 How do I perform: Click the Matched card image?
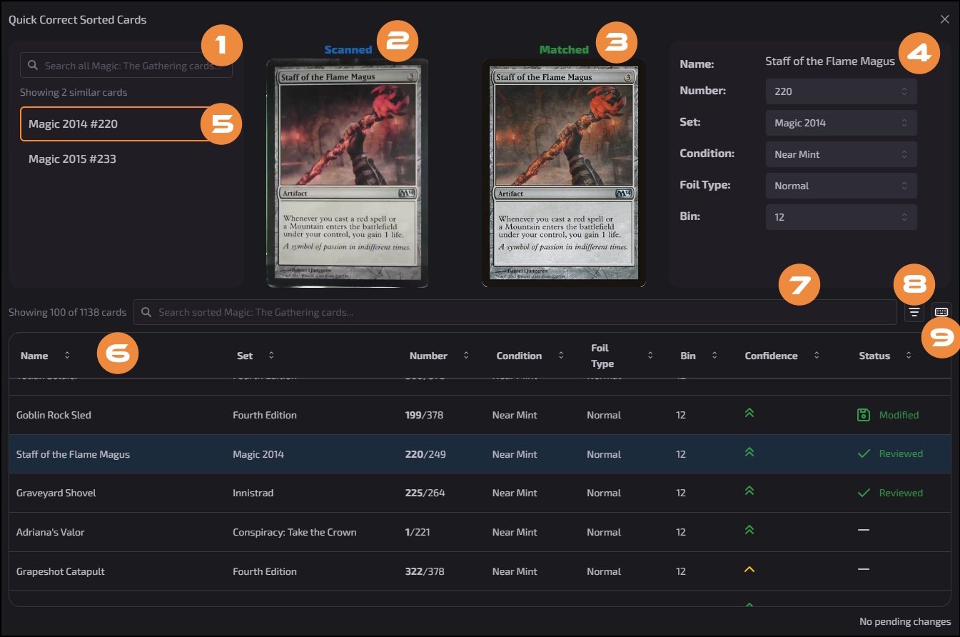[x=563, y=174]
